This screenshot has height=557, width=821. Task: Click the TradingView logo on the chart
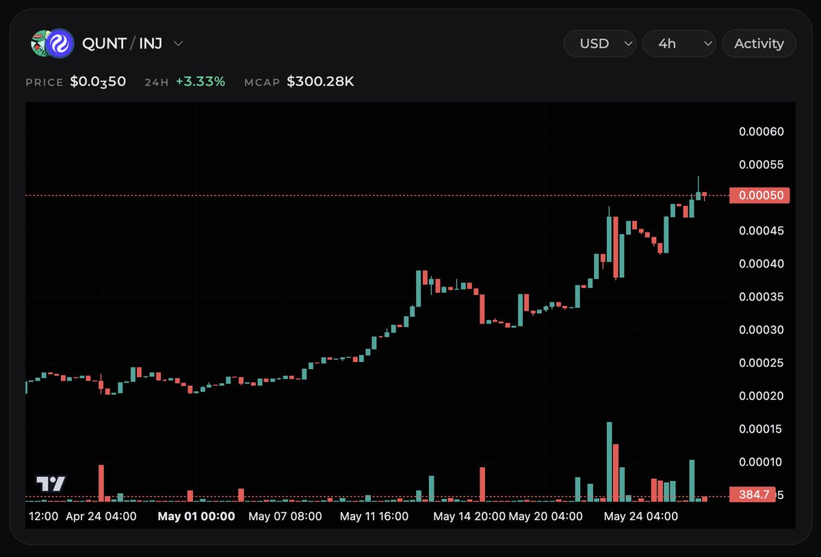point(51,484)
